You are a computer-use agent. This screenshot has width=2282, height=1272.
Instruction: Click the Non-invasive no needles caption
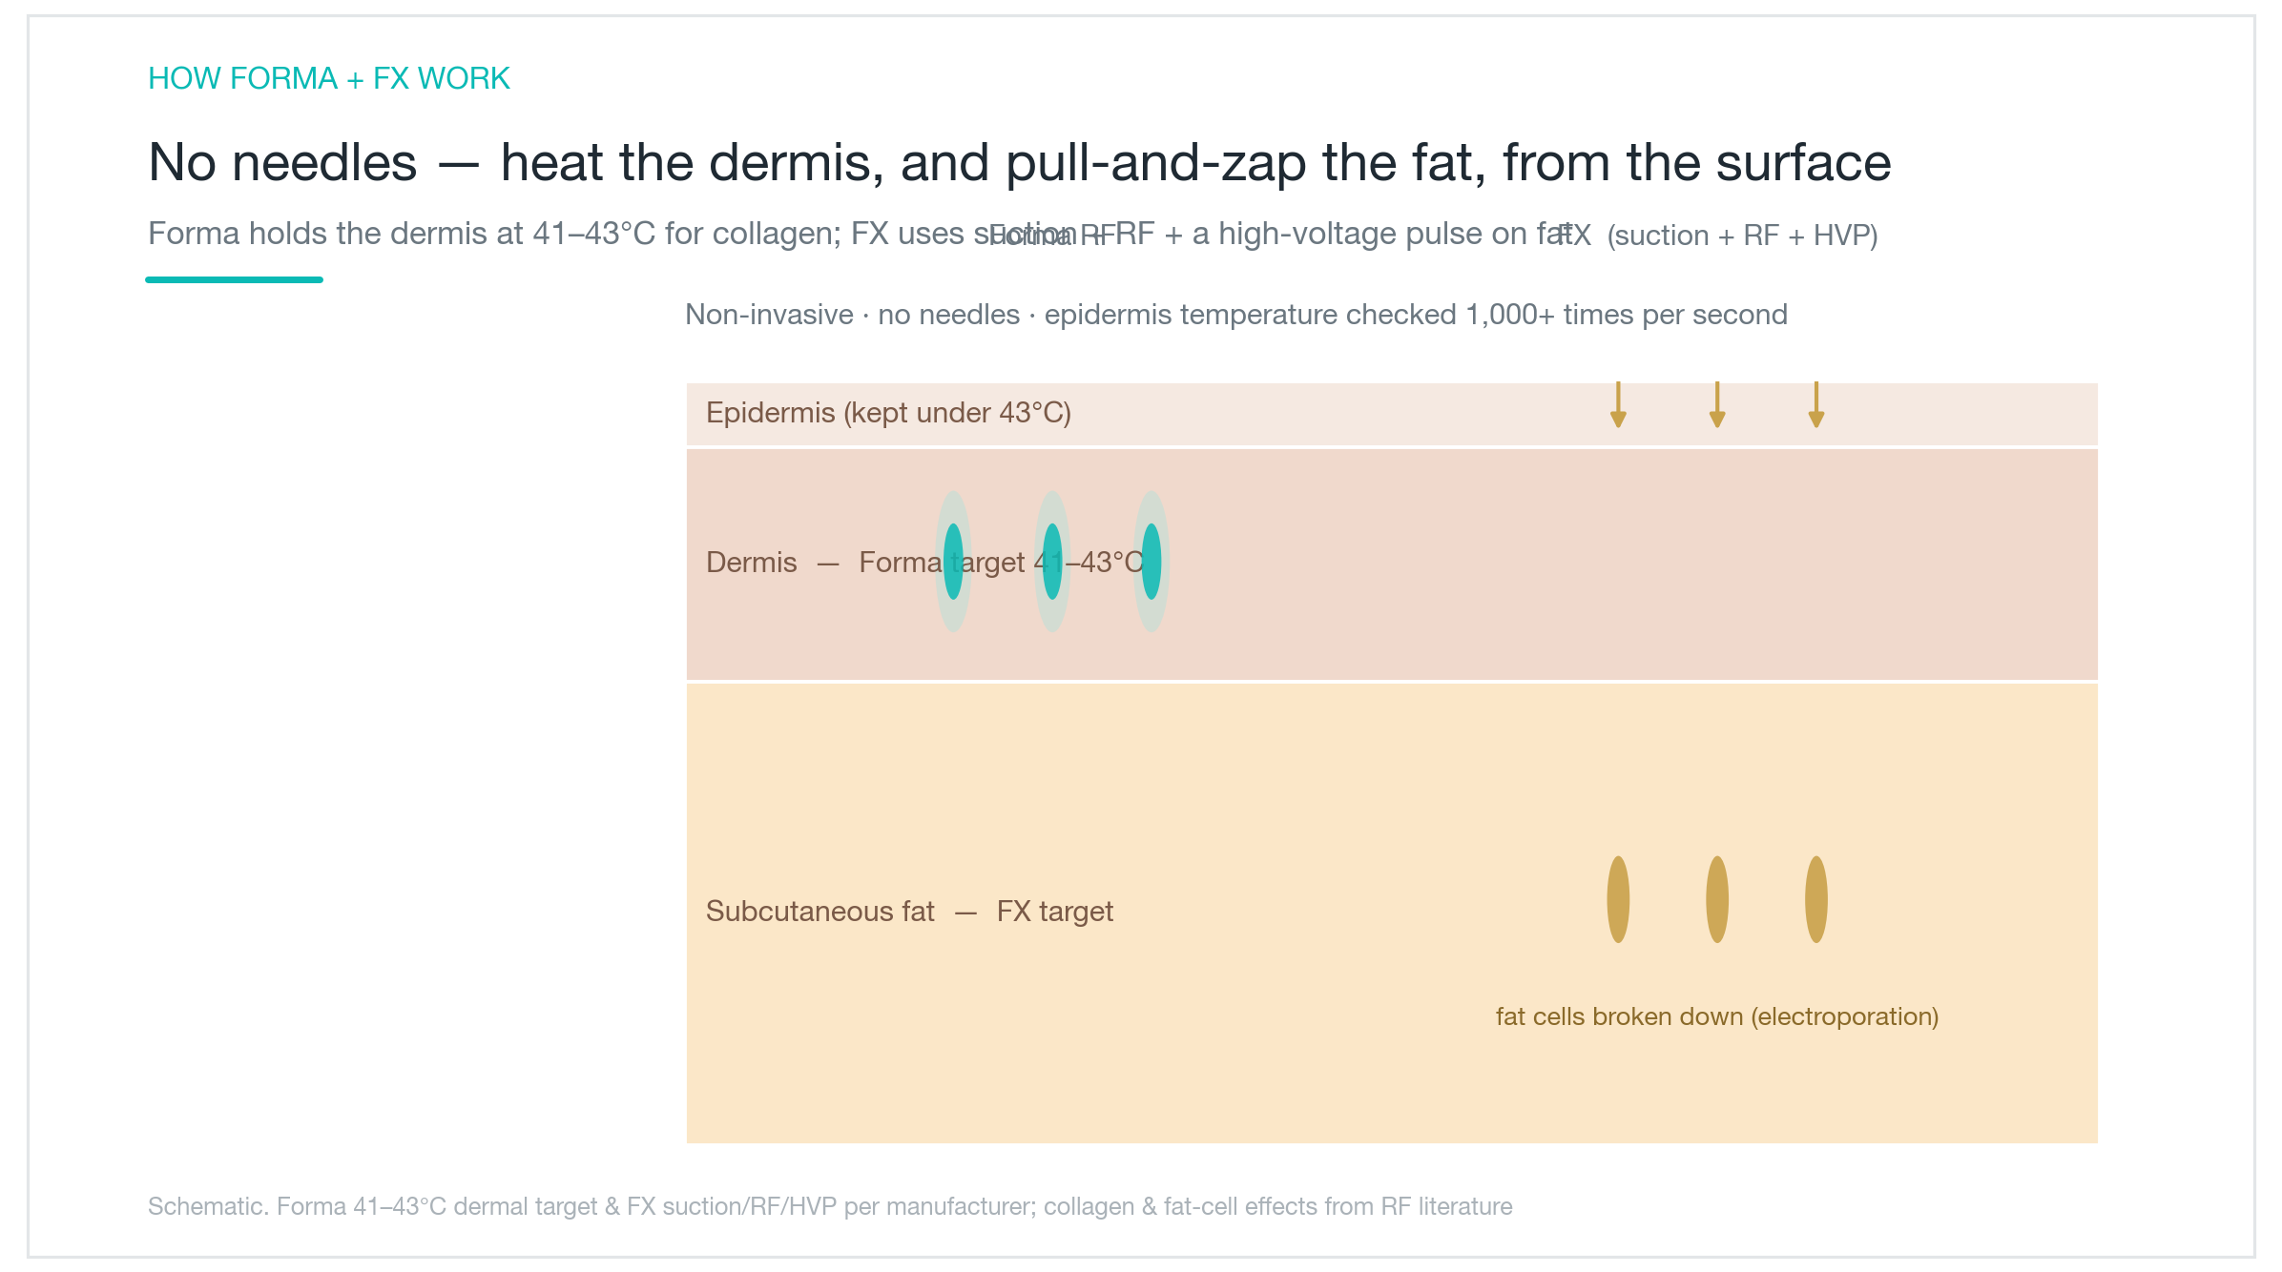[1236, 315]
